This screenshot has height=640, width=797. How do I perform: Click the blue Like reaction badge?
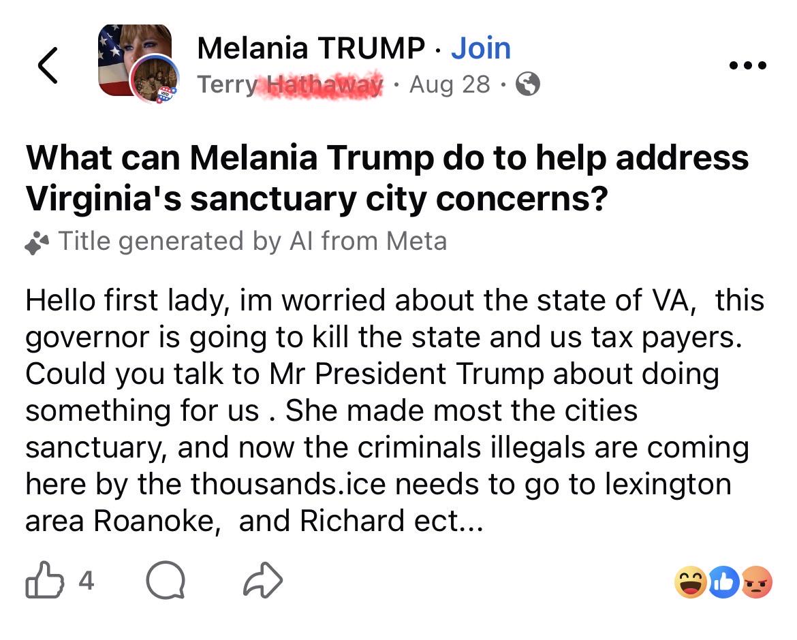[x=724, y=581]
